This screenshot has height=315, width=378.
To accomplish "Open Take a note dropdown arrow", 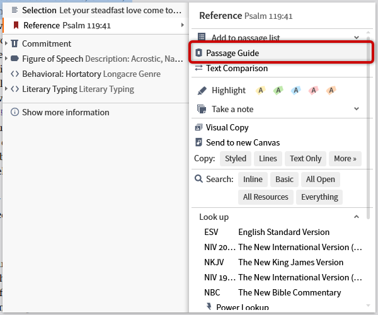I will point(356,109).
